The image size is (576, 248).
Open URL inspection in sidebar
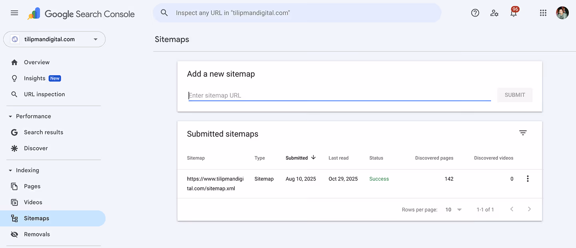coord(44,94)
